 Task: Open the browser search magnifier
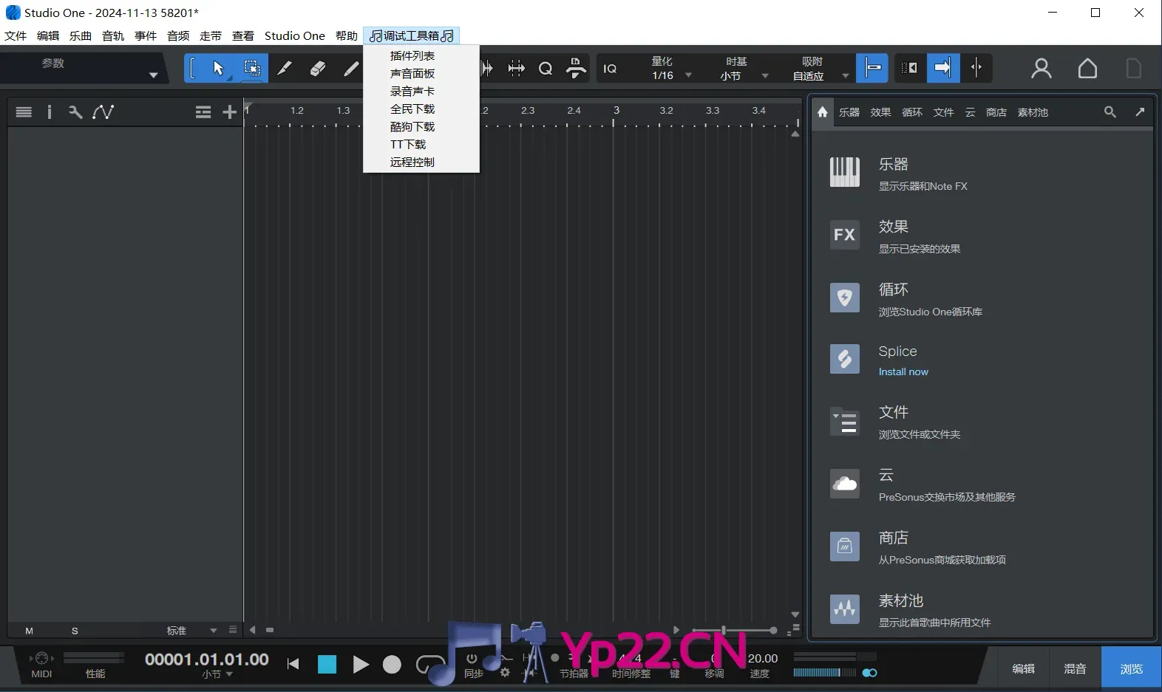coord(1110,112)
